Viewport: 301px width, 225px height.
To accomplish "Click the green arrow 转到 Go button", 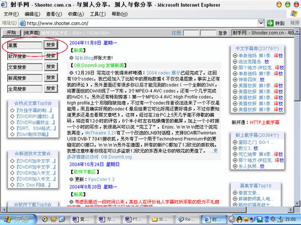I will [x=276, y=23].
